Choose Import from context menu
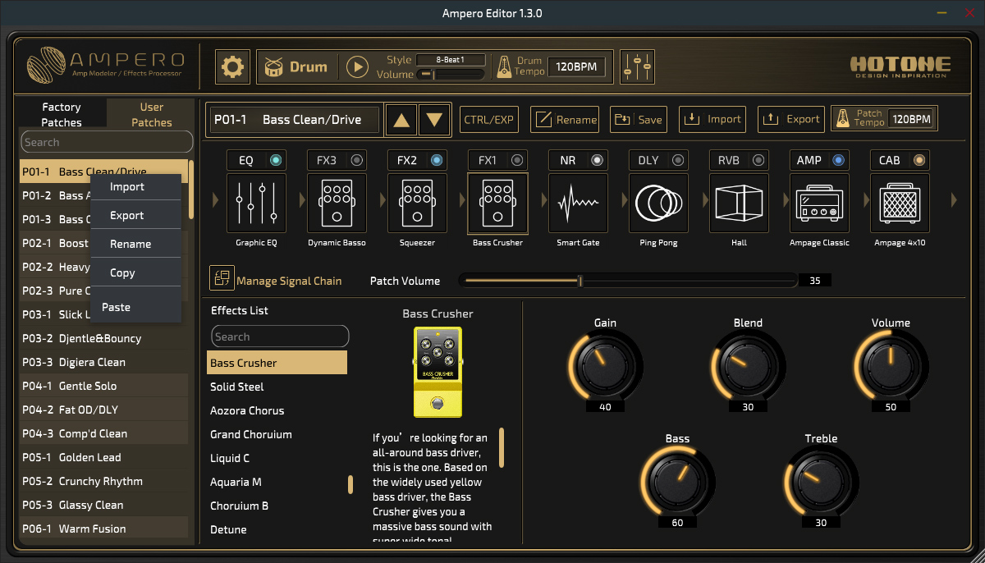This screenshot has height=563, width=985. coord(135,187)
